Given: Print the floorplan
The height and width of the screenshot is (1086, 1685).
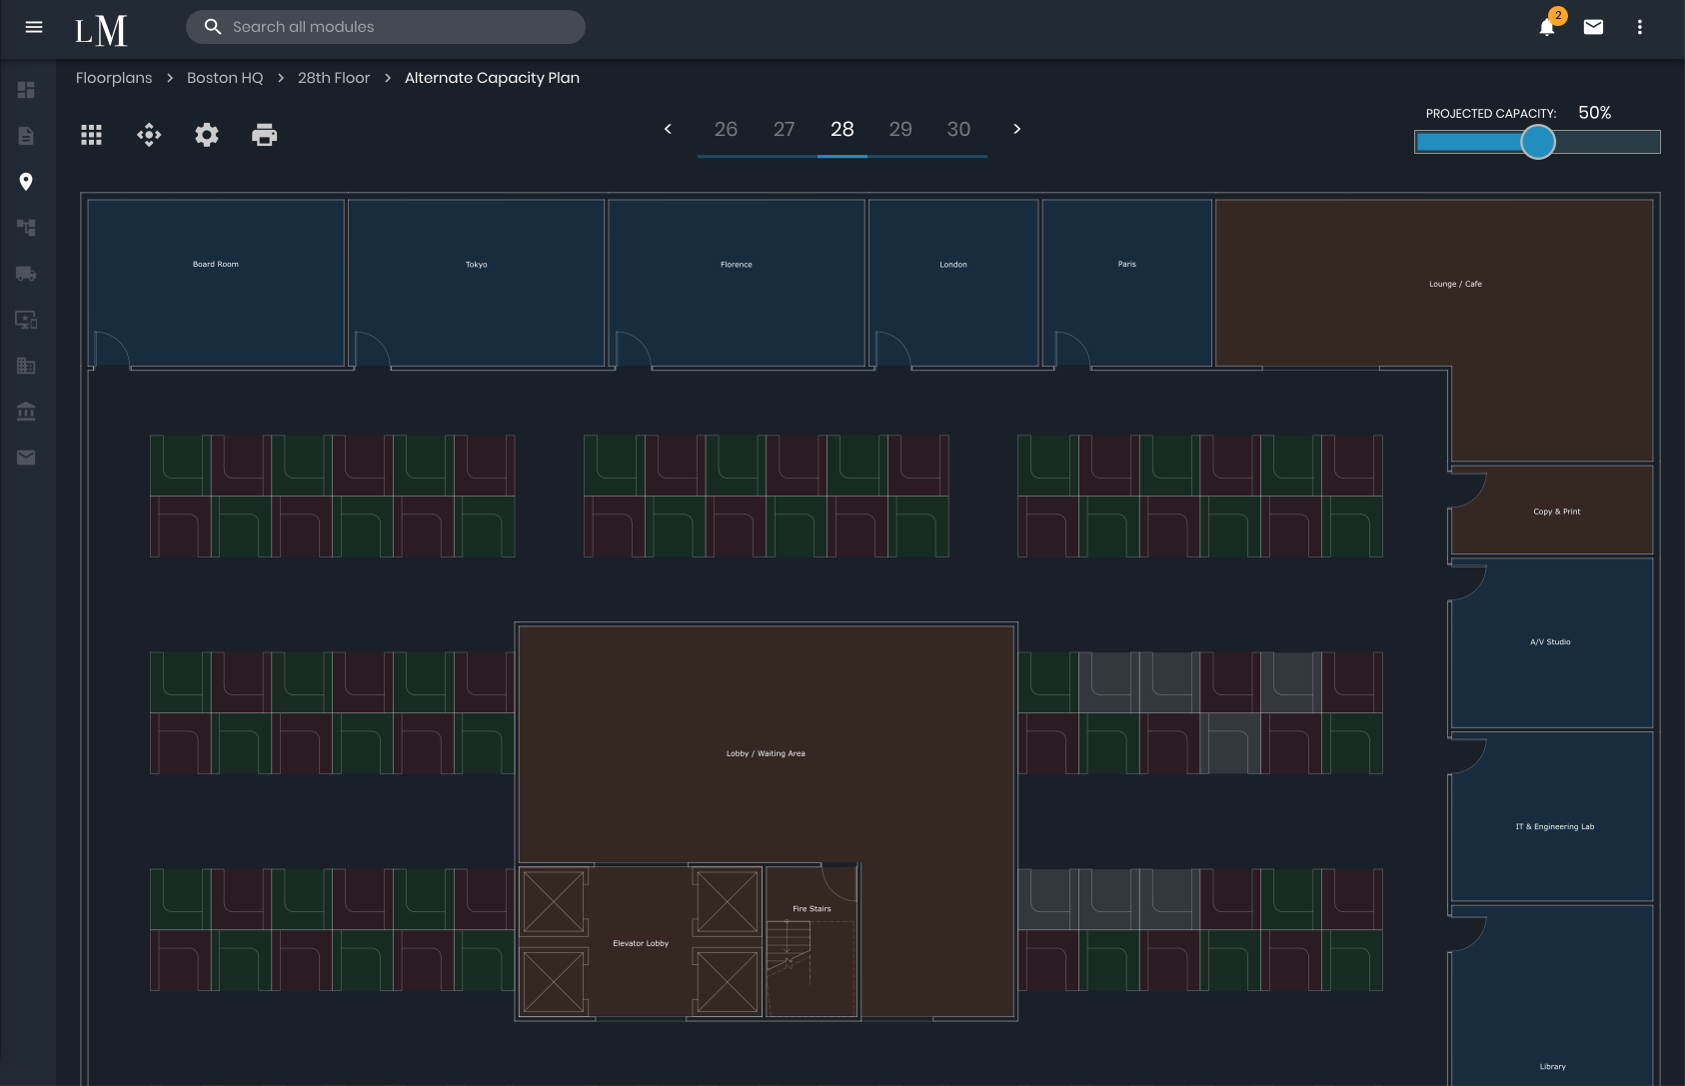Looking at the screenshot, I should click(264, 135).
